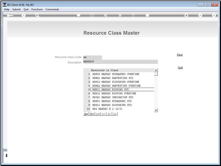The image size is (221, 166).
Task: Click the scroll down arrow of resources list
Action: coord(156,110)
